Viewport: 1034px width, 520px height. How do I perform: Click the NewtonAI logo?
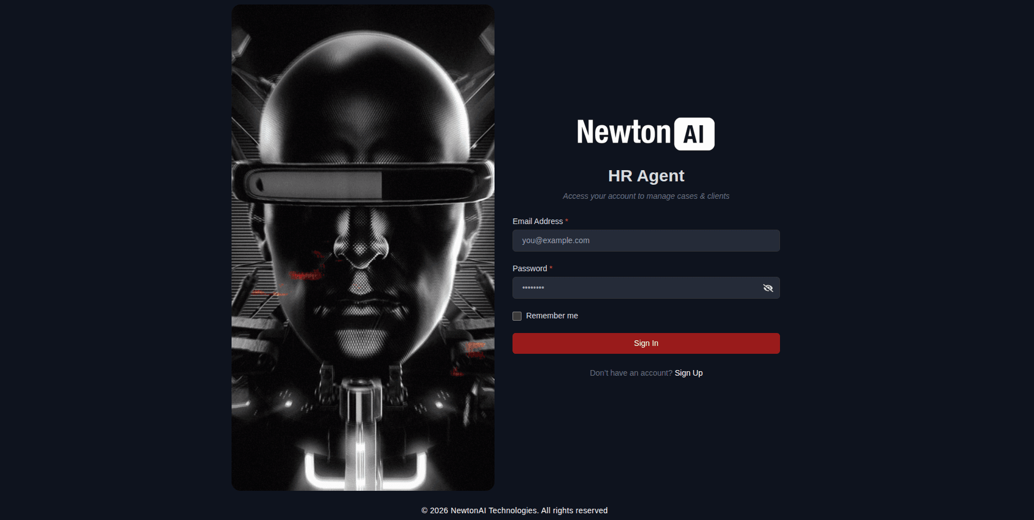pyautogui.click(x=646, y=134)
